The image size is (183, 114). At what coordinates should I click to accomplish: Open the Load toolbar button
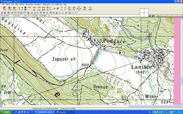pyautogui.click(x=10, y=8)
